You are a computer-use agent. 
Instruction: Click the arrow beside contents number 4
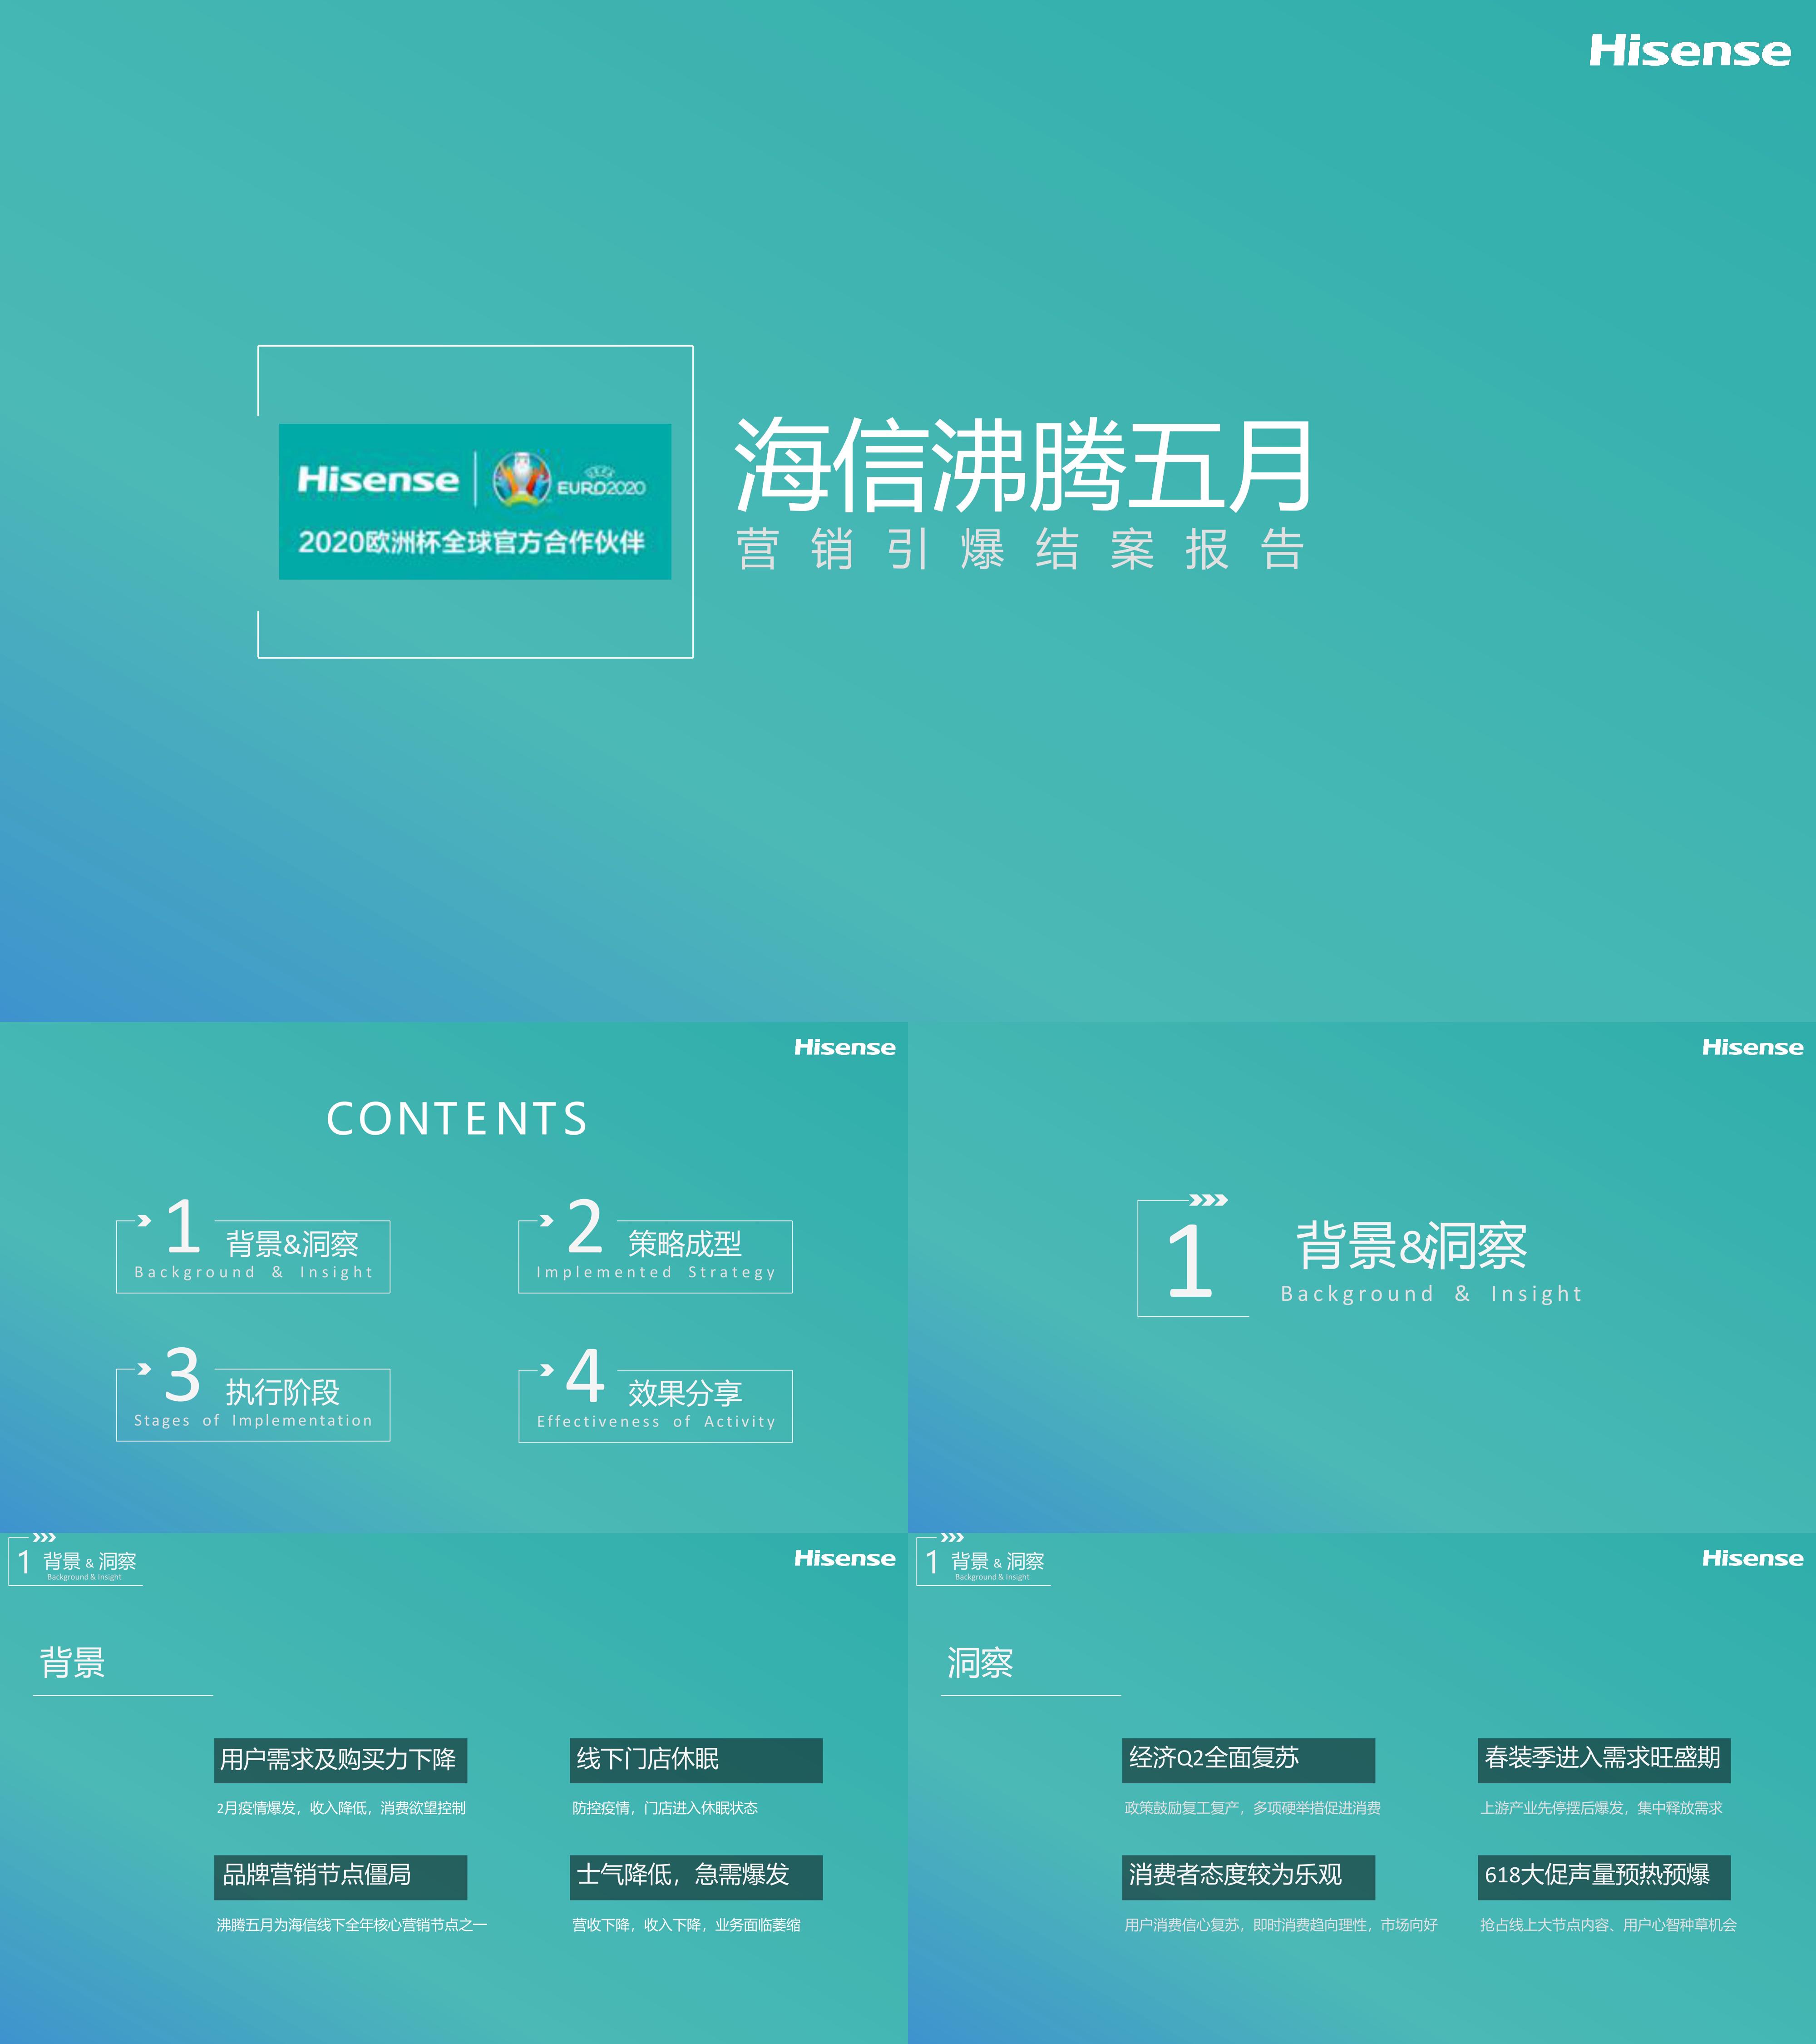point(547,1370)
